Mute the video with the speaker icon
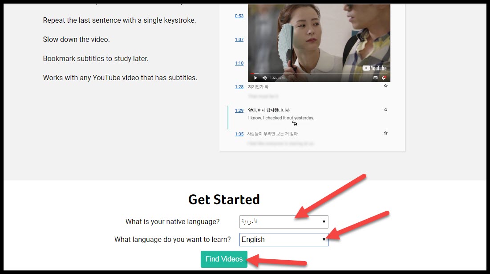Screen dimensions: 490x274 coord(264,78)
